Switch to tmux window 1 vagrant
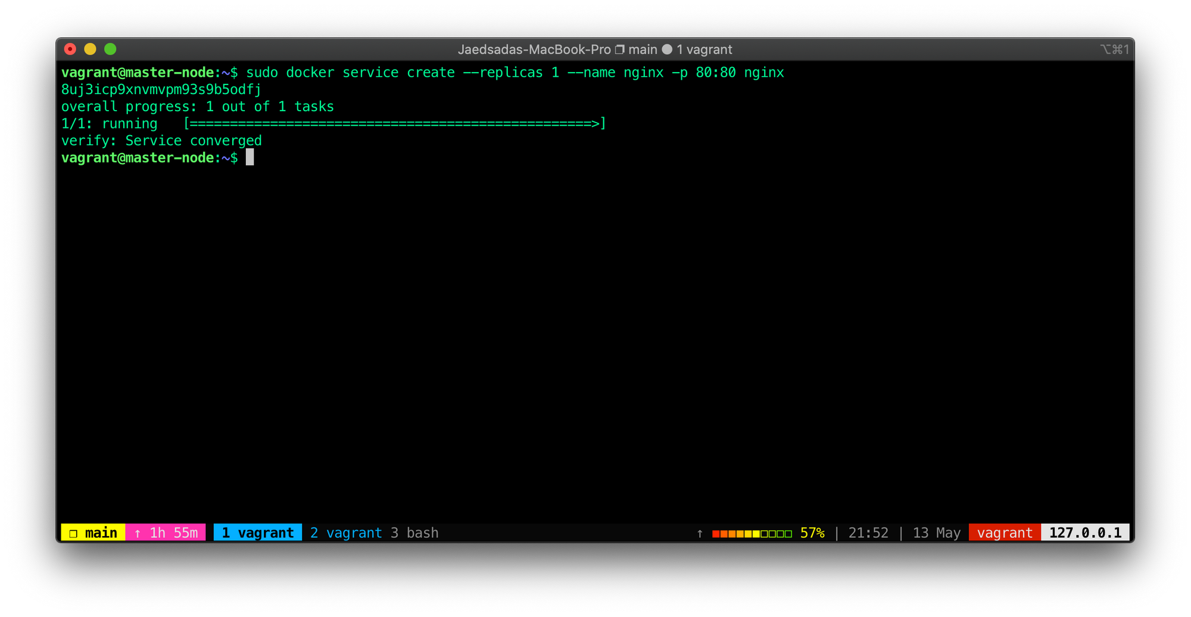Image resolution: width=1191 pixels, height=617 pixels. 258,533
